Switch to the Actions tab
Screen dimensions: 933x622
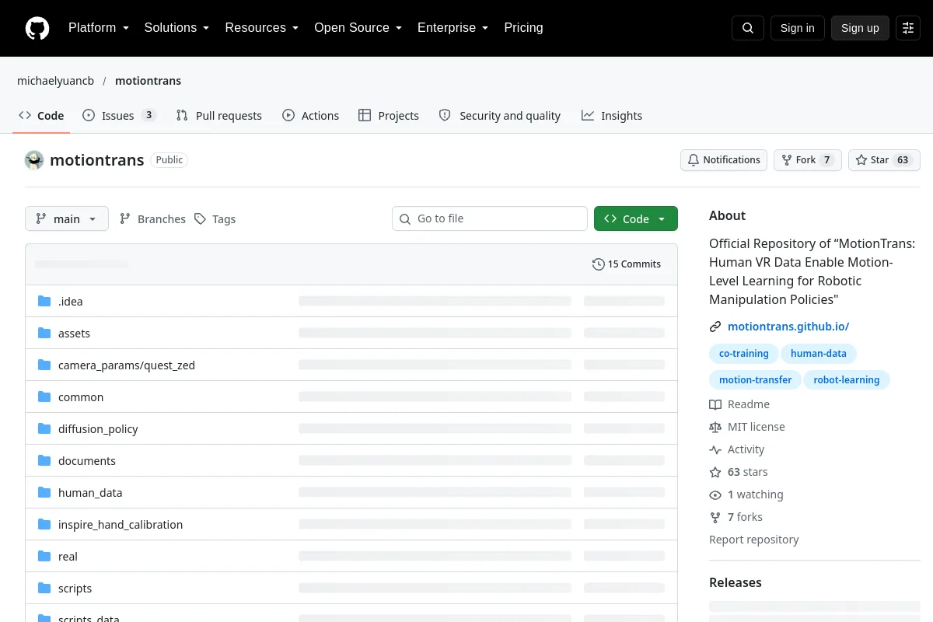click(311, 116)
